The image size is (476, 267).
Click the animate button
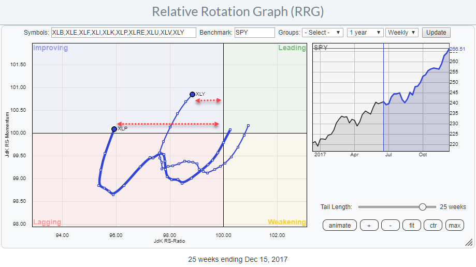pos(340,226)
